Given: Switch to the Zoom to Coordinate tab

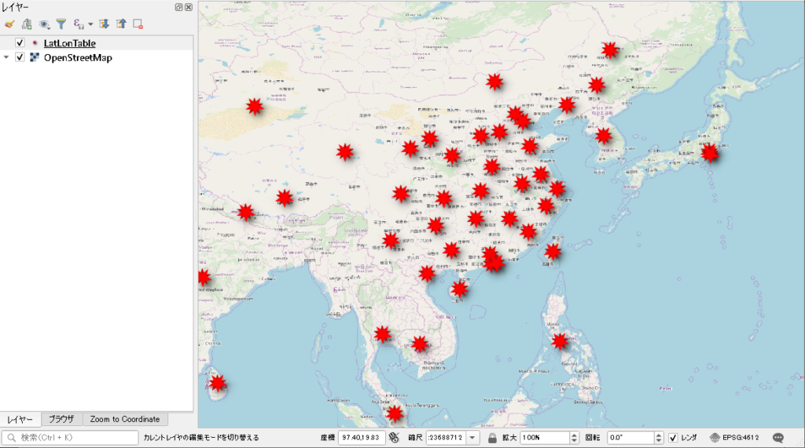Looking at the screenshot, I should (x=124, y=419).
